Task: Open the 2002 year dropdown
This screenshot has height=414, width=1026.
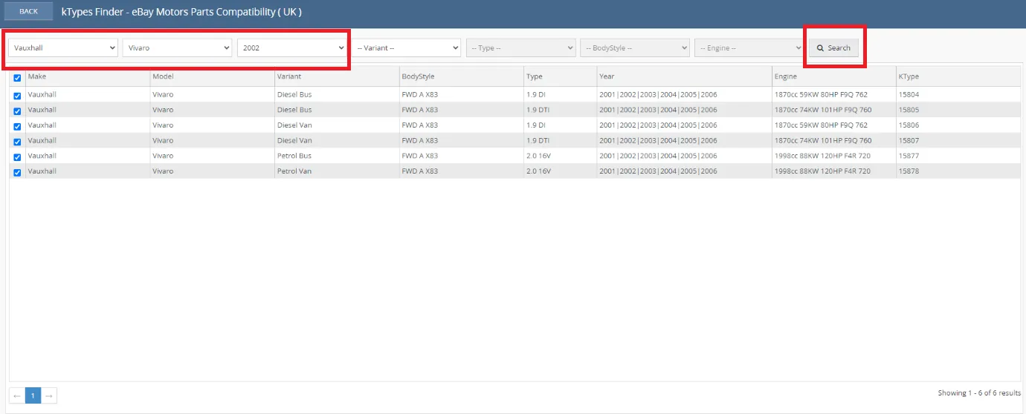Action: click(x=292, y=47)
